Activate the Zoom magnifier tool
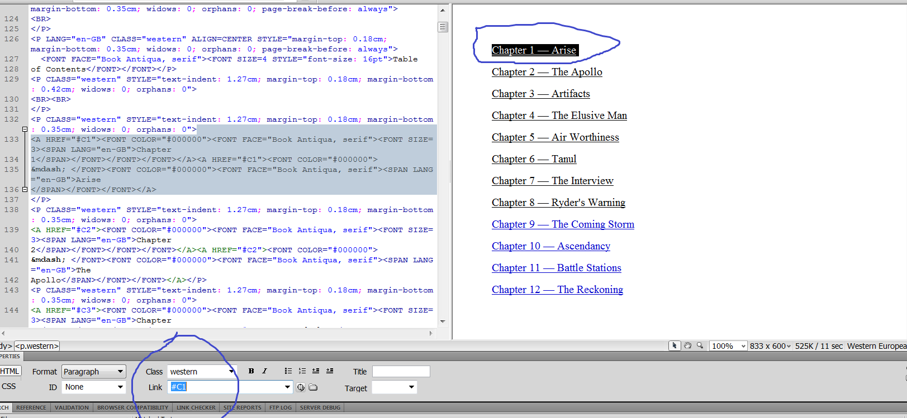Screen dimensions: 907x418 pyautogui.click(x=700, y=346)
